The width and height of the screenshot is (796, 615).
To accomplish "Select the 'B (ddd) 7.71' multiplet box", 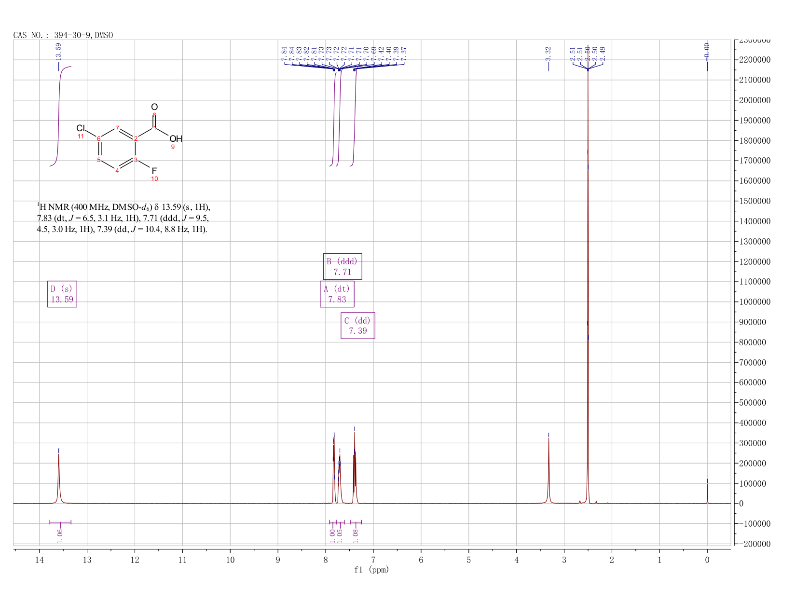I will [342, 266].
